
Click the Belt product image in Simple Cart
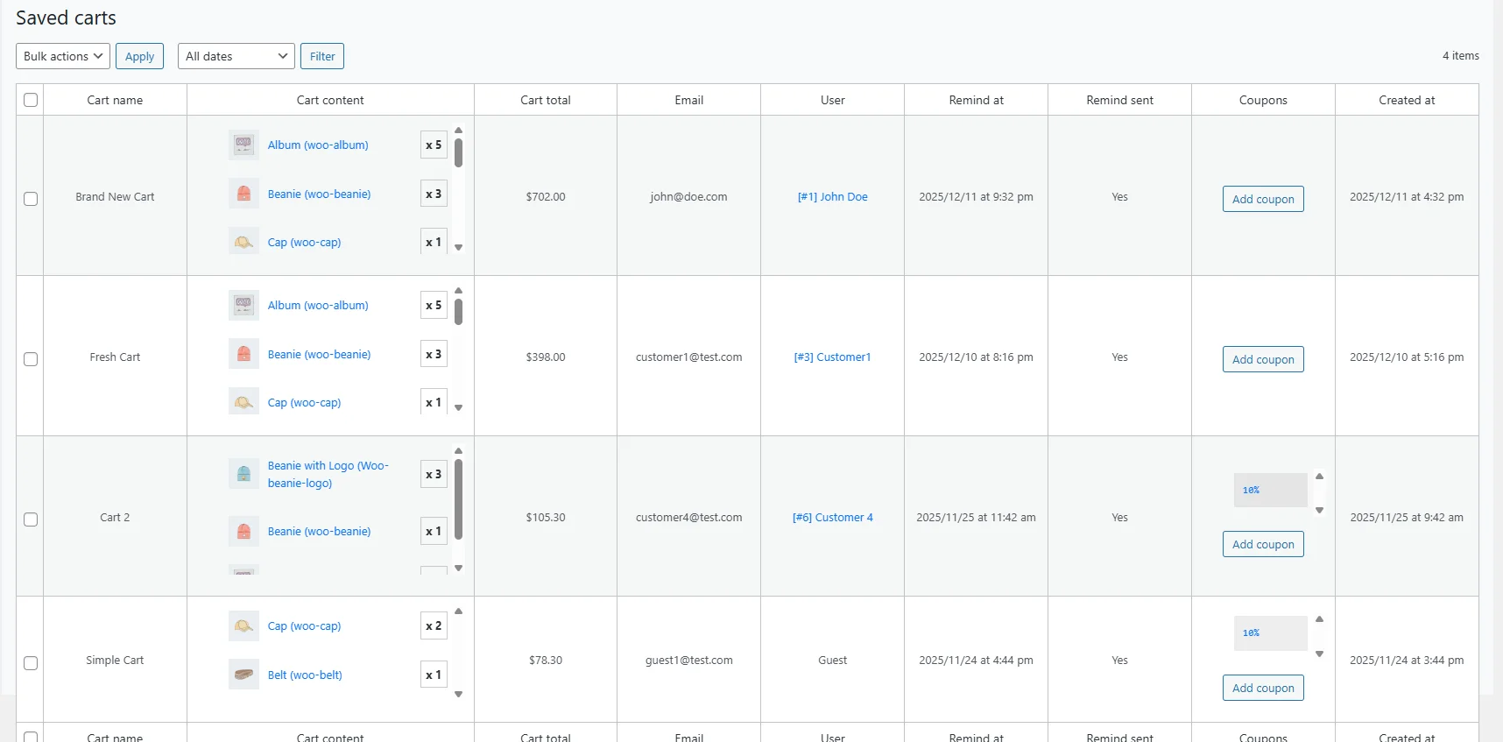pos(243,675)
